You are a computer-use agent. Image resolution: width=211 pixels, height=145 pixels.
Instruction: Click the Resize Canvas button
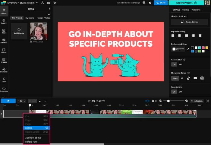(x=190, y=22)
